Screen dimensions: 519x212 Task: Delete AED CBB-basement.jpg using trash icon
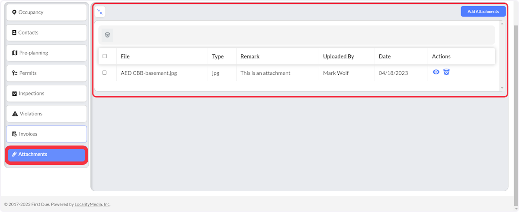pyautogui.click(x=446, y=72)
